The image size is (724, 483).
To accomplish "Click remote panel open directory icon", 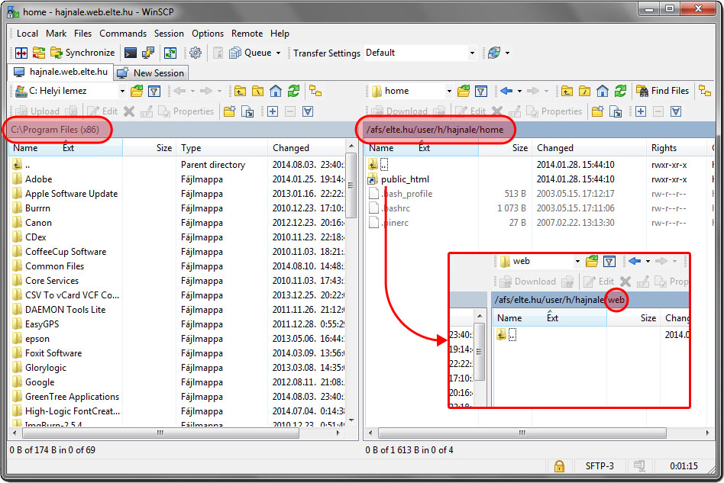I will pos(464,91).
